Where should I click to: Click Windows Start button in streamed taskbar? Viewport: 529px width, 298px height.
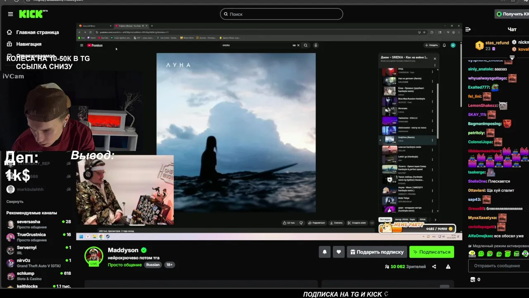[81, 237]
